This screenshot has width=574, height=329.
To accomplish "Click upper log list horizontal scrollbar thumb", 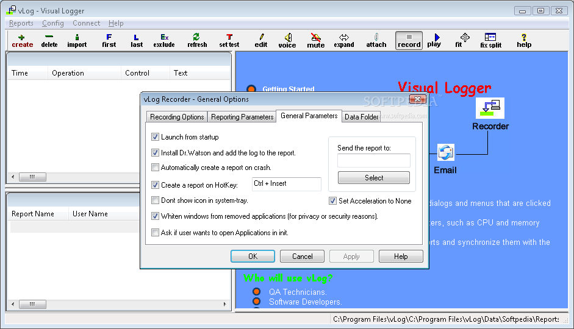I will click(x=32, y=177).
